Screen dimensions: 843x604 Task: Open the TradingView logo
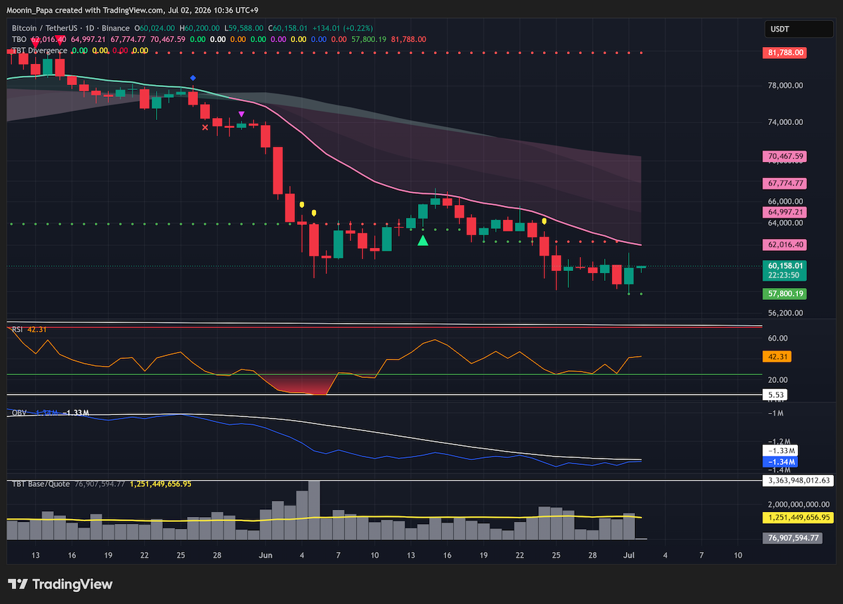tap(60, 584)
